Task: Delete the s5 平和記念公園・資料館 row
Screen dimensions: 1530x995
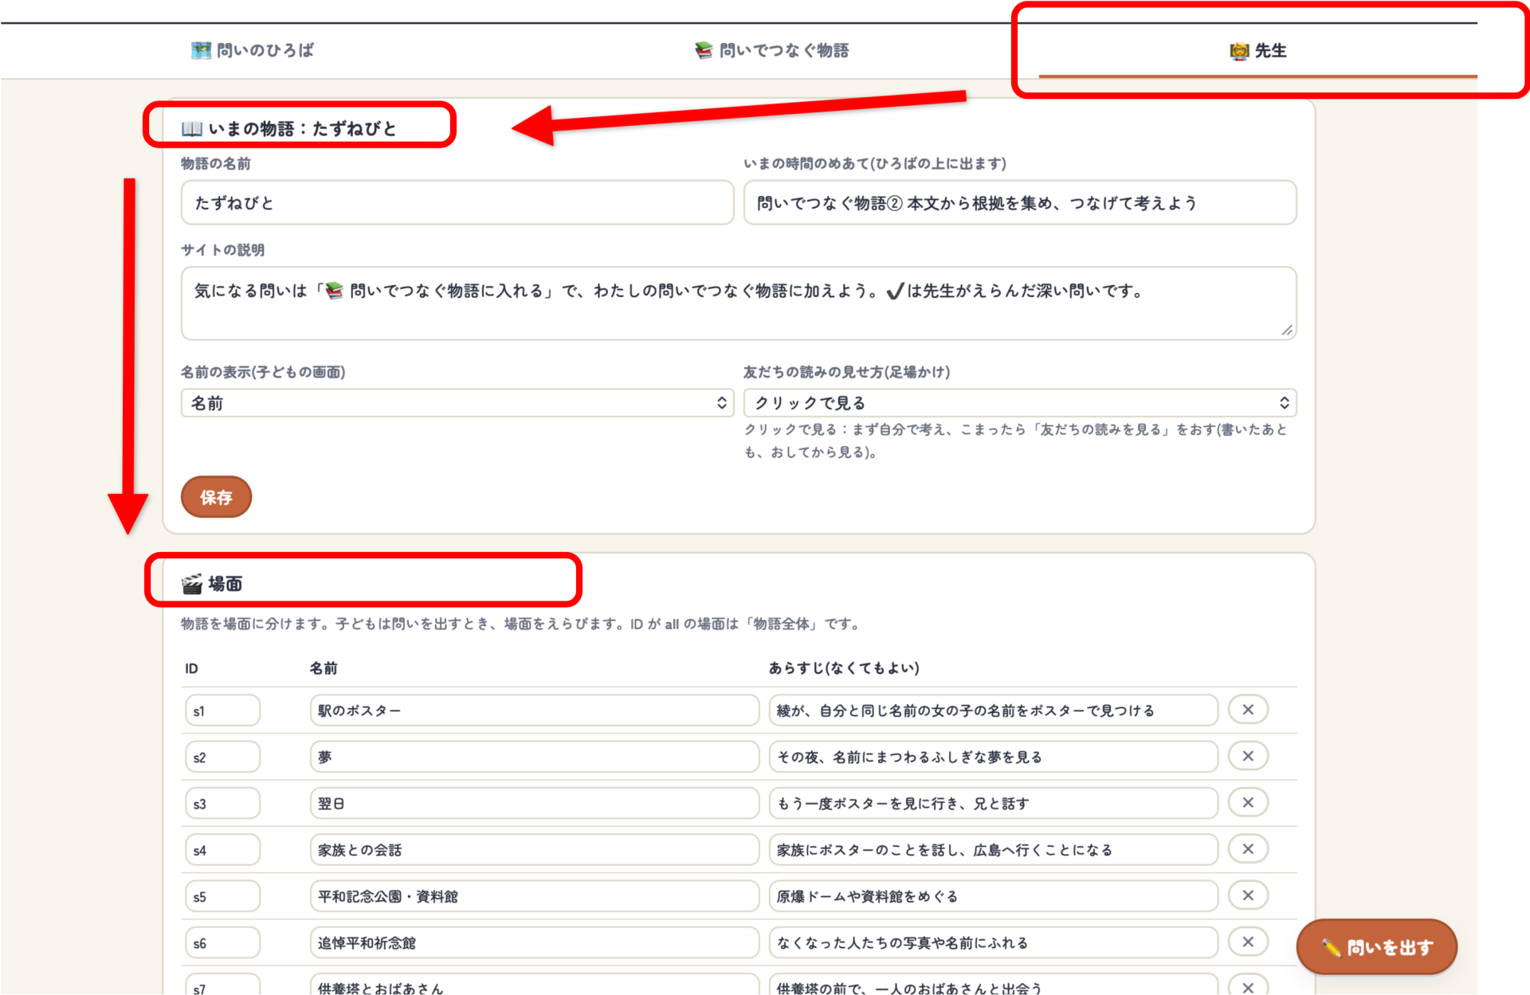Action: click(1248, 895)
